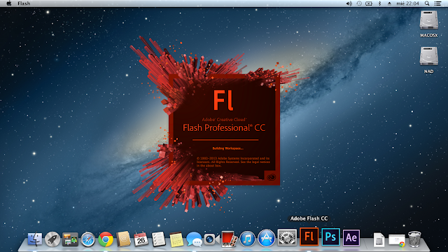Launch Photoshop Ps icon in Dock
Viewport: 448px width, 252px height.
(330, 237)
